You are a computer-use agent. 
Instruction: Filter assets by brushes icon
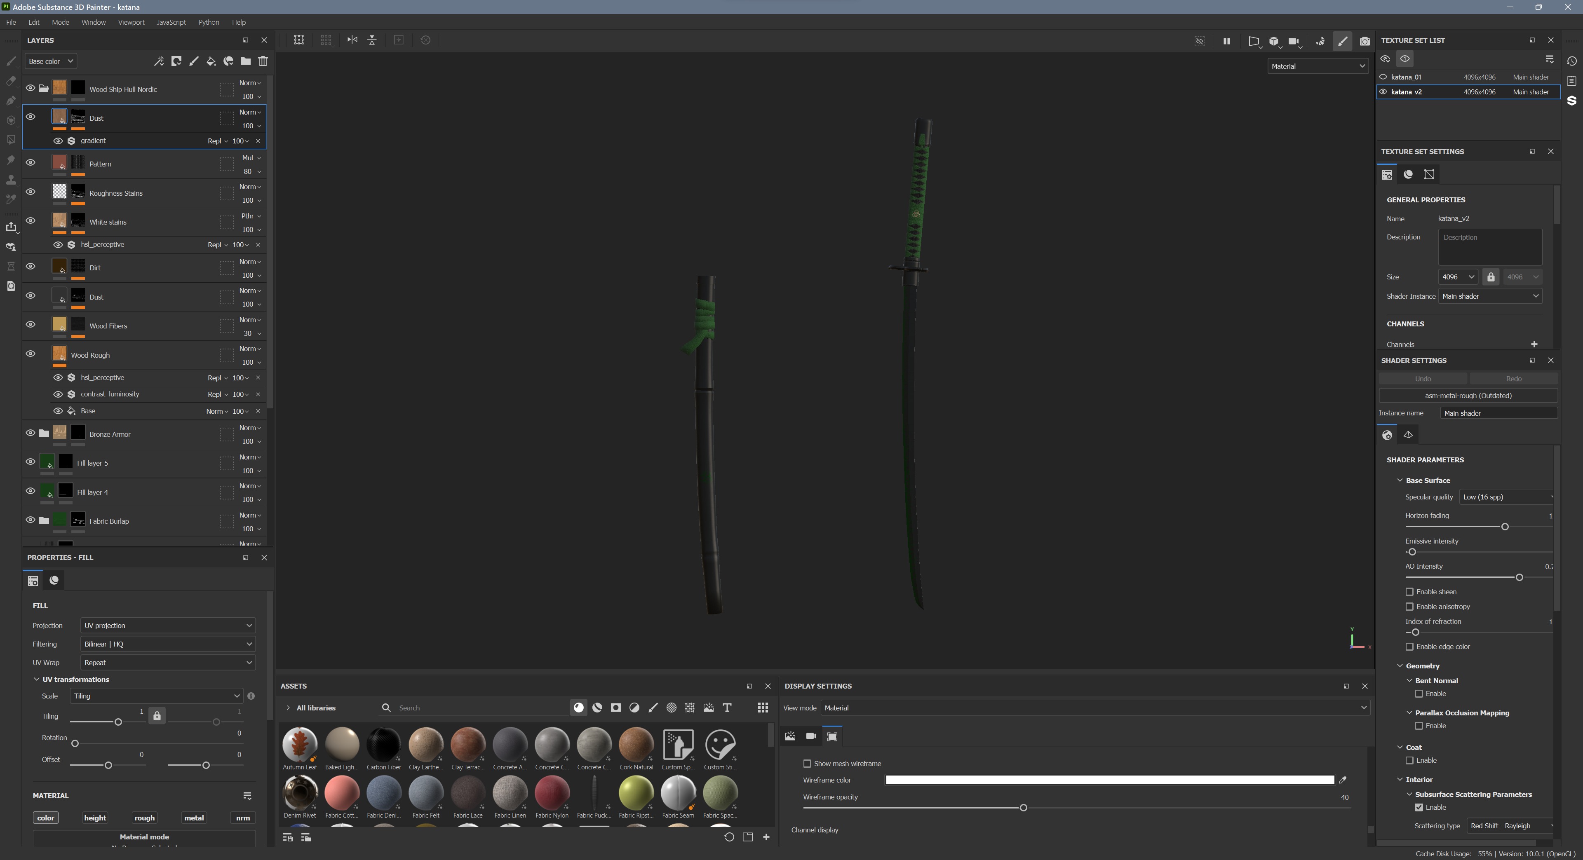pyautogui.click(x=653, y=708)
